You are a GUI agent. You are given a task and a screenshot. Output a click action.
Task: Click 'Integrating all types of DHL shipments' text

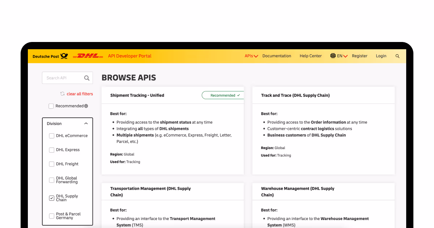153,129
